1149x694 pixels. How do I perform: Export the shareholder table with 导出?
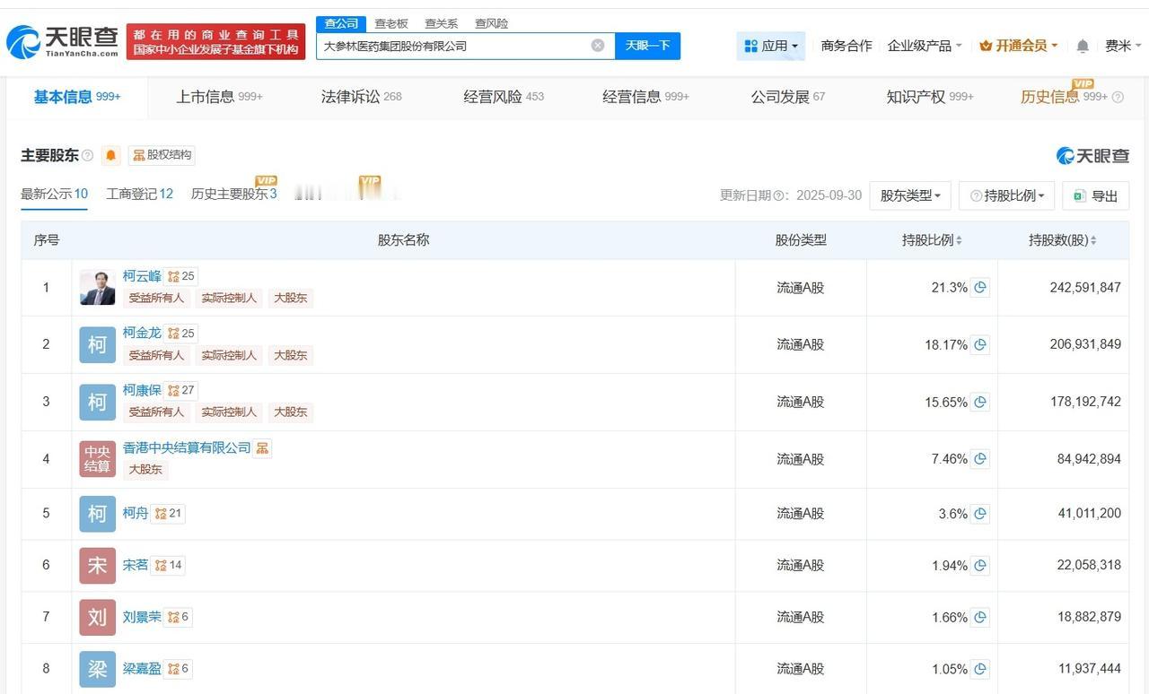point(1095,195)
